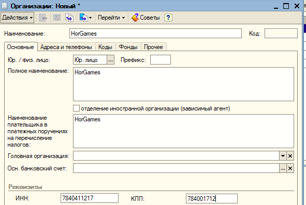Toggle отделение иностранной организации checkbox
Image resolution: width=306 pixels, height=205 pixels.
76,108
